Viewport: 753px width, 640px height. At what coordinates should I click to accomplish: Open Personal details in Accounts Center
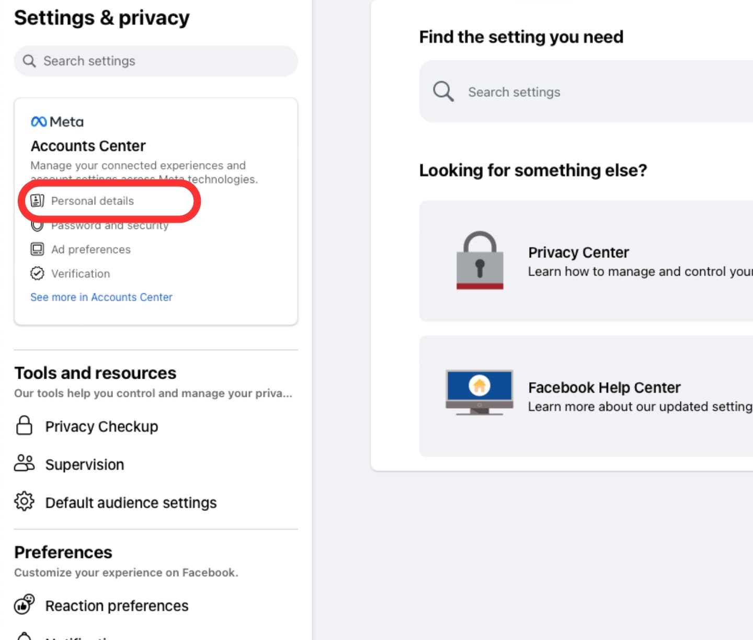pyautogui.click(x=93, y=201)
